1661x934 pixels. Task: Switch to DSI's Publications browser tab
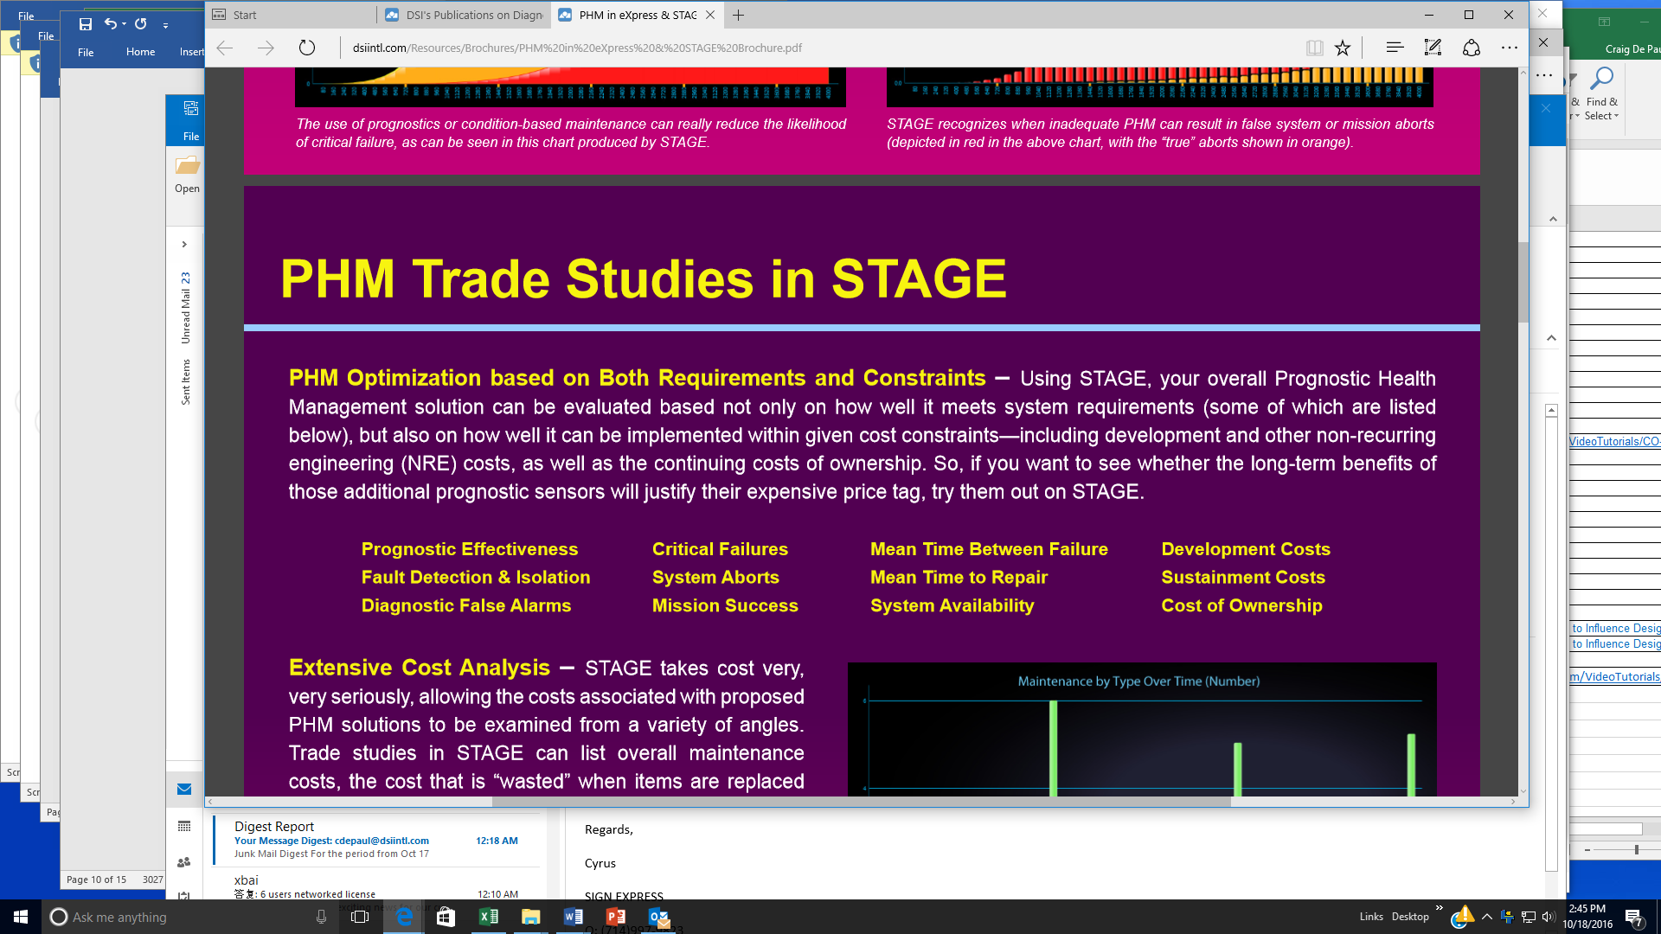pyautogui.click(x=473, y=15)
